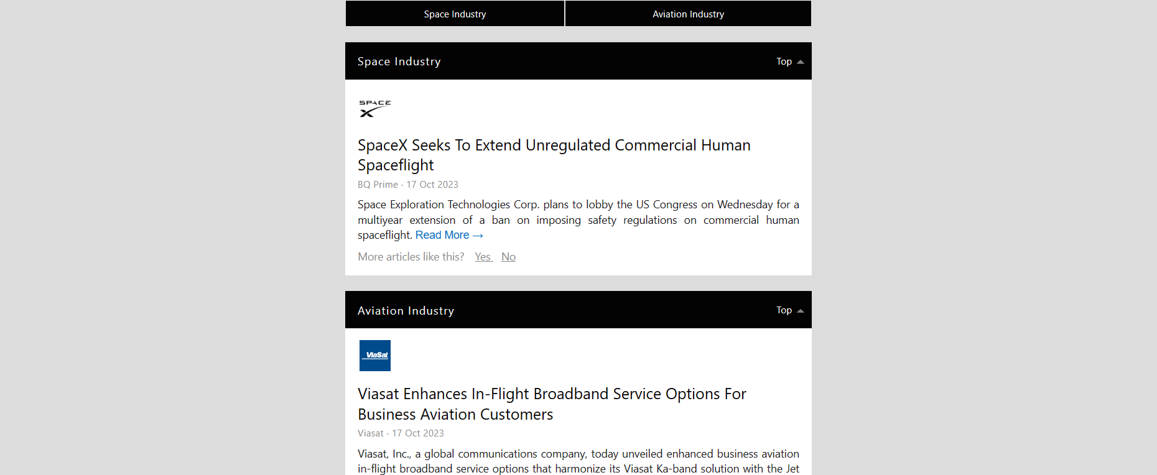Screen dimensions: 1157x475
Task: Vote No for more articles like this
Action: (508, 257)
